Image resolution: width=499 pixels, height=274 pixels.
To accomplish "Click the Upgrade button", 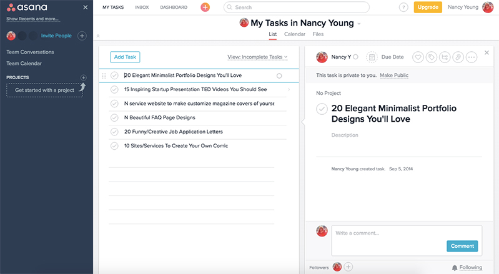I will pyautogui.click(x=428, y=7).
